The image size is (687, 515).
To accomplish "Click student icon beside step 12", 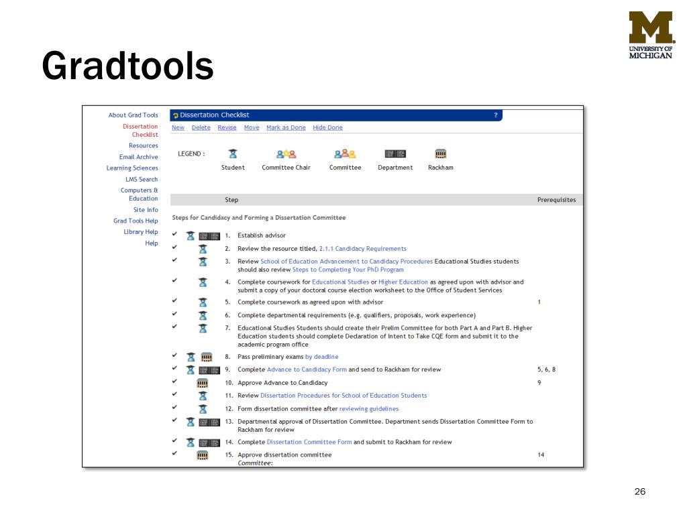I will tap(203, 409).
